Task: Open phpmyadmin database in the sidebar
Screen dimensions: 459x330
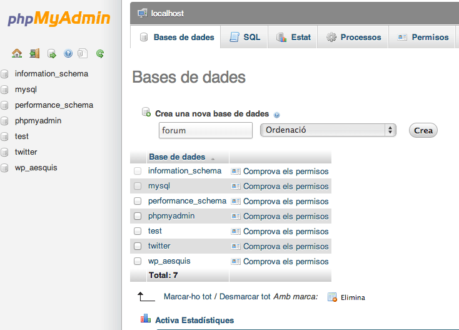Action: [x=38, y=121]
